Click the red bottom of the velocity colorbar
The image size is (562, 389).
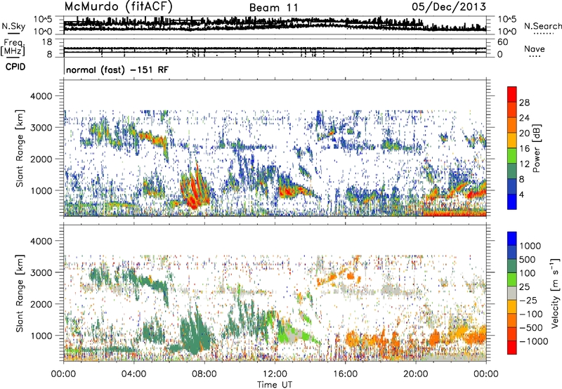pos(512,348)
